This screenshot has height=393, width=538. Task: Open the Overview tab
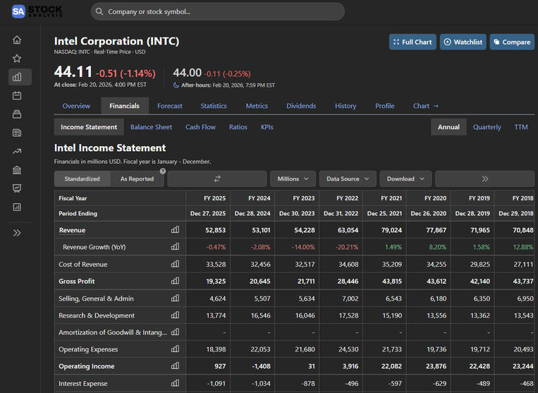[76, 106]
